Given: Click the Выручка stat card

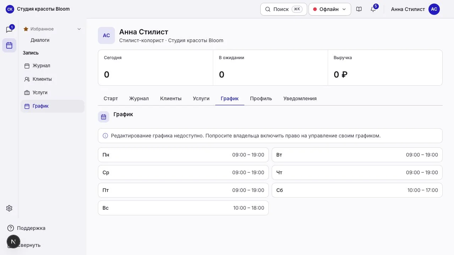Looking at the screenshot, I should 385,68.
